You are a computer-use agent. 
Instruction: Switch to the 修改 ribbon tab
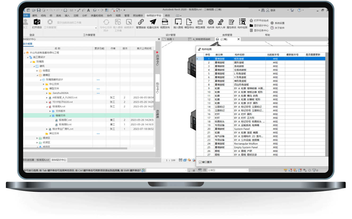coord(168,16)
